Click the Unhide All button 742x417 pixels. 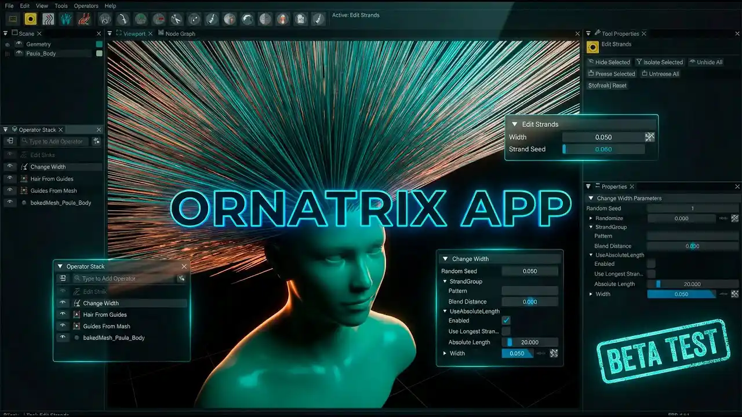(x=705, y=62)
